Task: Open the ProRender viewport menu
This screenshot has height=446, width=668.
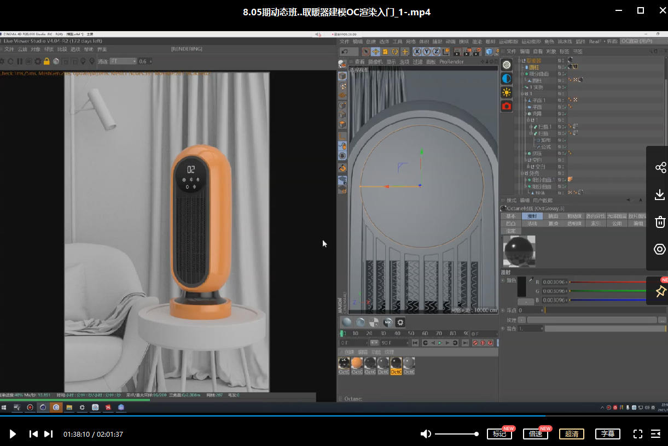Action: 451,62
